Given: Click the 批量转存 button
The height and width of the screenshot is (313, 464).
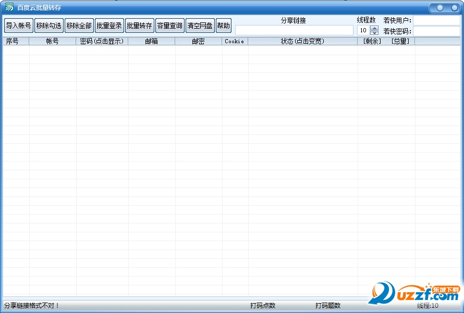Looking at the screenshot, I should click(139, 26).
